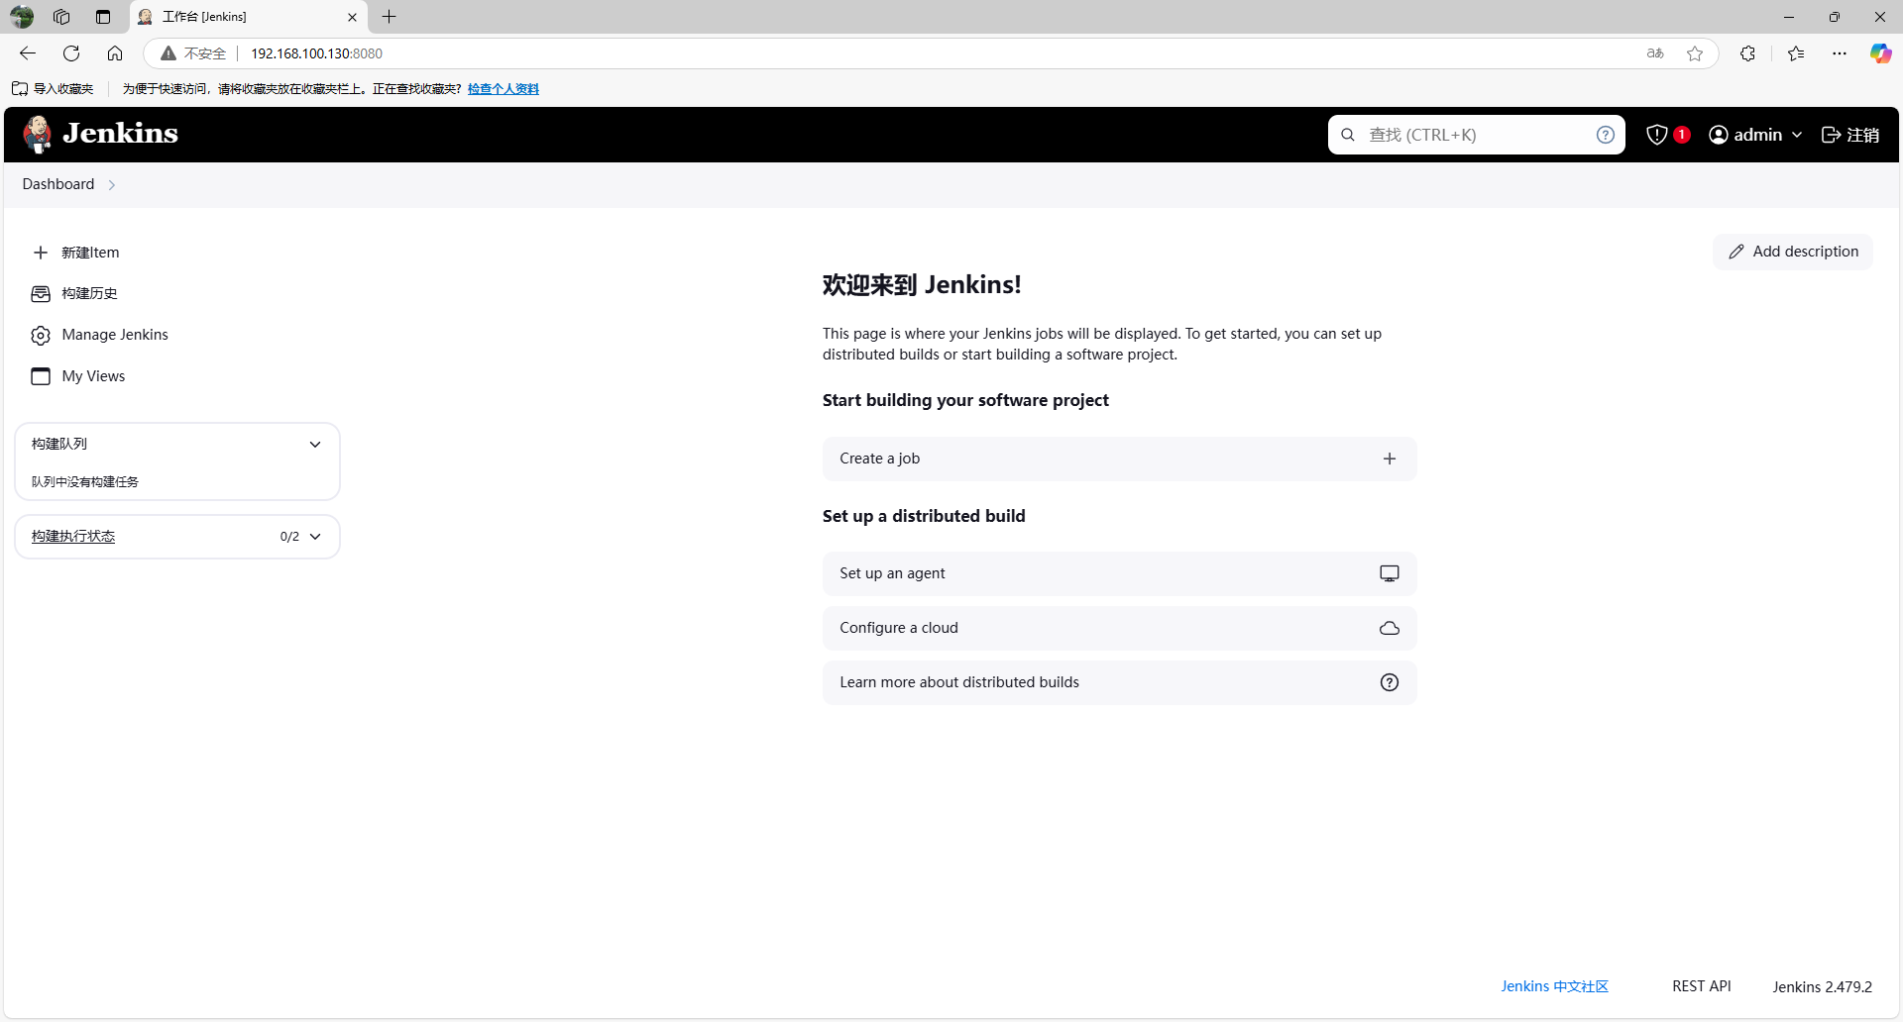Expand the Dashboard breadcrumb chevron
1903x1022 pixels.
(112, 185)
